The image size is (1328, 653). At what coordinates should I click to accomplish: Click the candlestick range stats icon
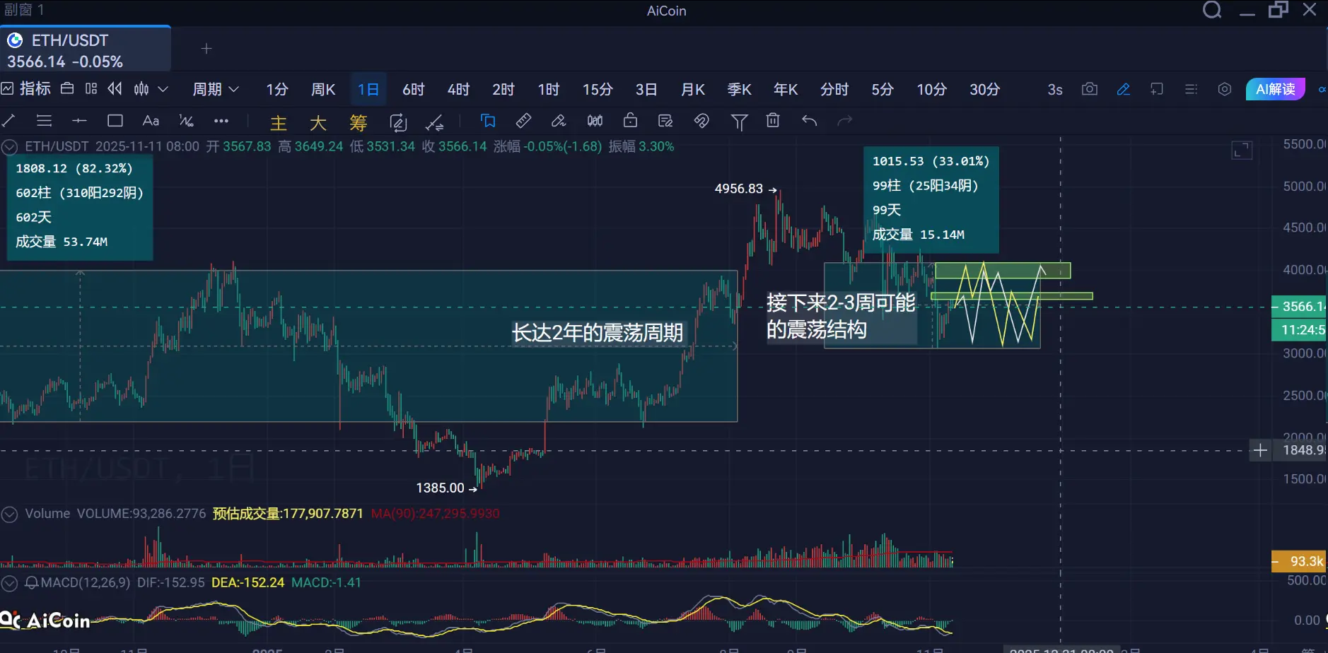595,121
